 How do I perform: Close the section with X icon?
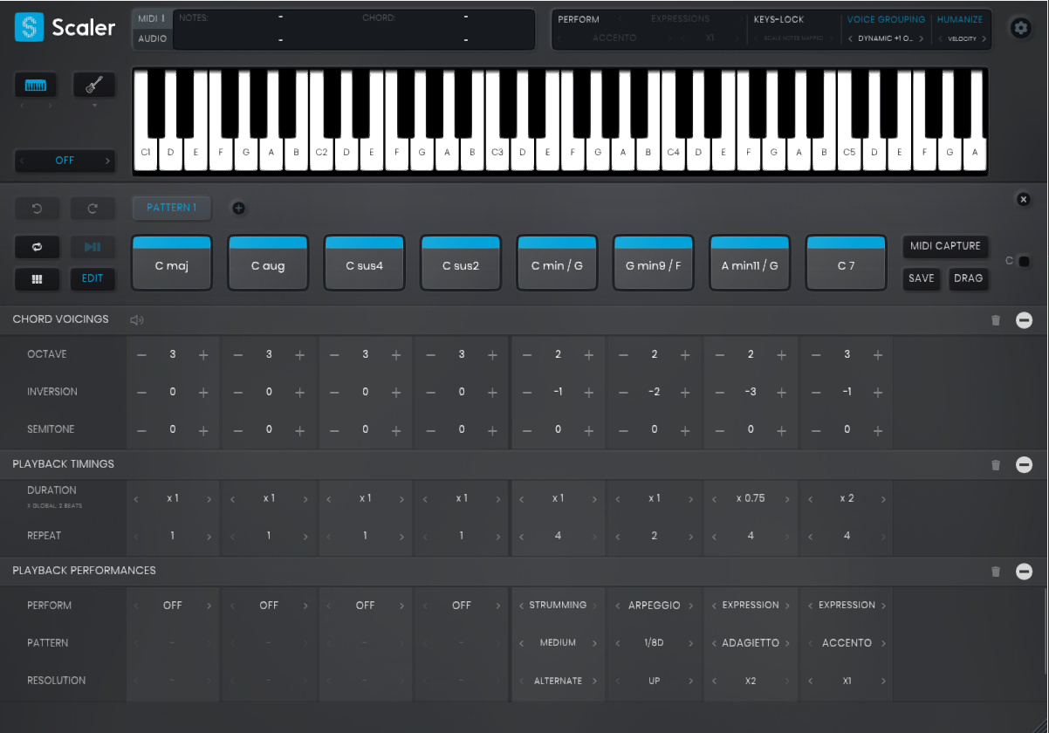1024,199
